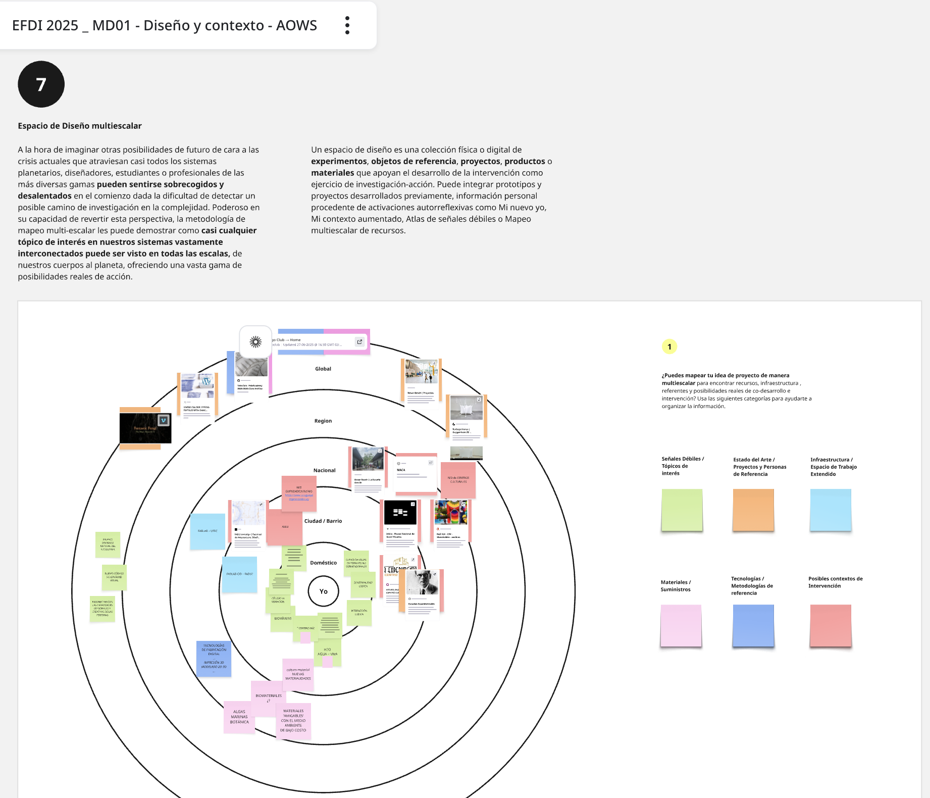Click the sunburst app icon above Global

(x=255, y=342)
